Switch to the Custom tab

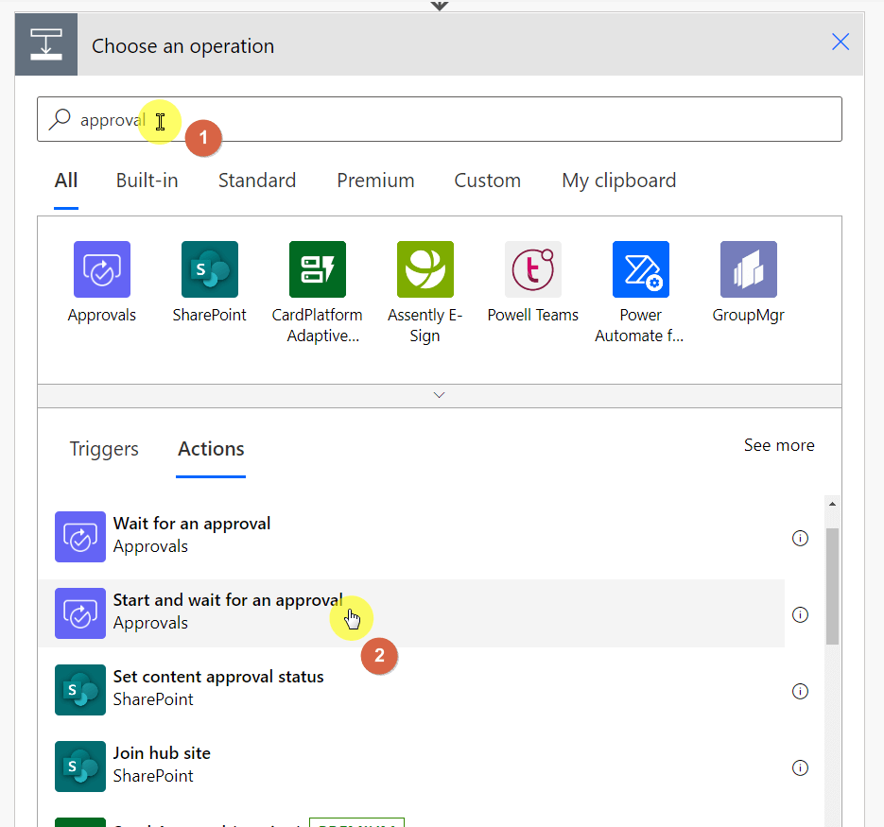[488, 181]
